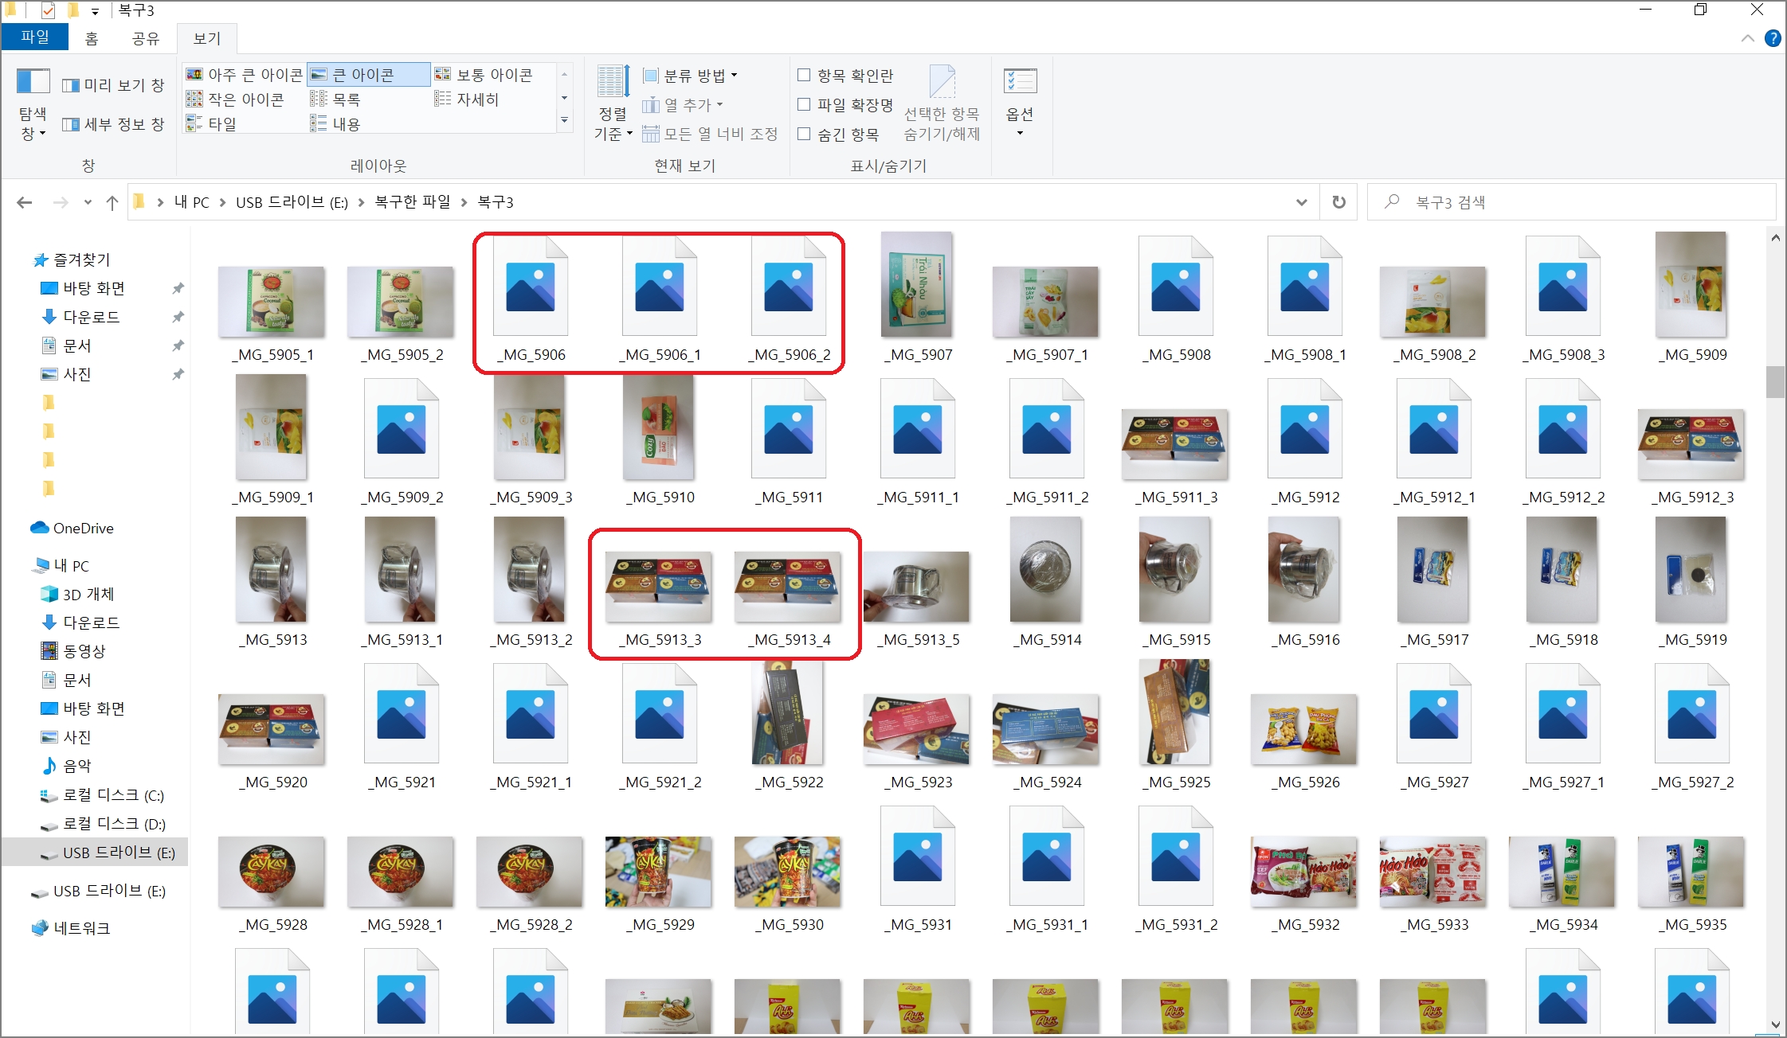Select extra large icons (아주 큰 아이콘) layout
The height and width of the screenshot is (1038, 1787).
245,75
